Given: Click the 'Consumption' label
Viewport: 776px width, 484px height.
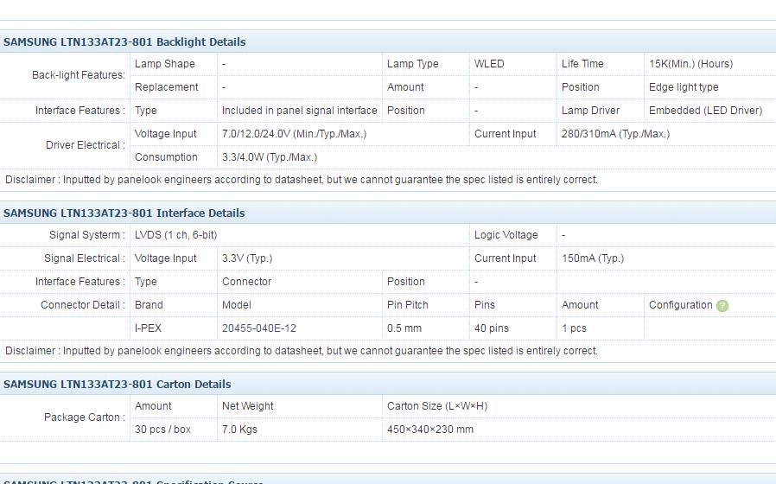Looking at the screenshot, I should 166,157.
